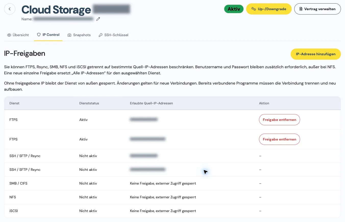Click the Erlaubte Quell-IP-Adressen column header
This screenshot has width=345, height=222.
[x=151, y=103]
